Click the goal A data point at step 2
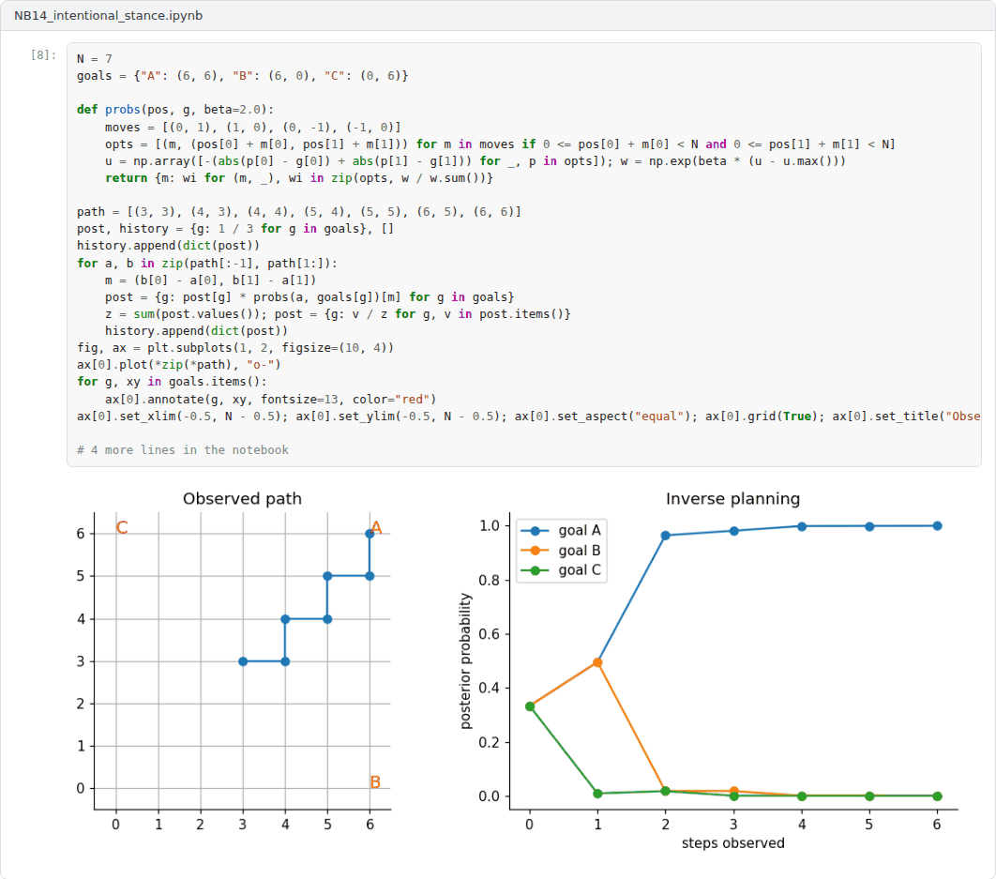Screen dimensions: 996x879 coord(666,535)
